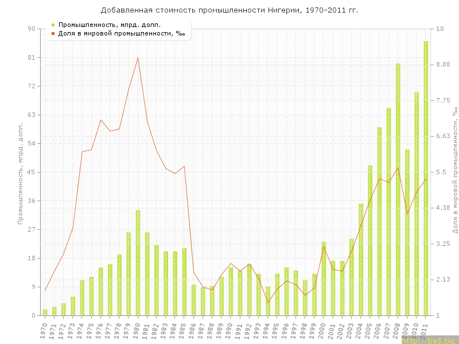This screenshot has width=459, height=344.
Task: Click the orange line low point at 1994
Action: (268, 302)
